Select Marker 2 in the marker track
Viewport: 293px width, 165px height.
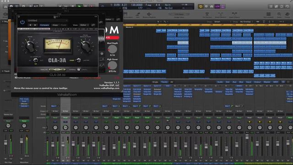click(x=129, y=27)
